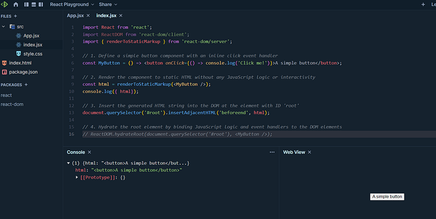Image resolution: width=436 pixels, height=219 pixels.
Task: Switch to the two-column layout icon
Action: click(41, 4)
